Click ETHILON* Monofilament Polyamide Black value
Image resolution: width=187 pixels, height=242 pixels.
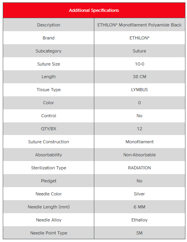tap(139, 25)
